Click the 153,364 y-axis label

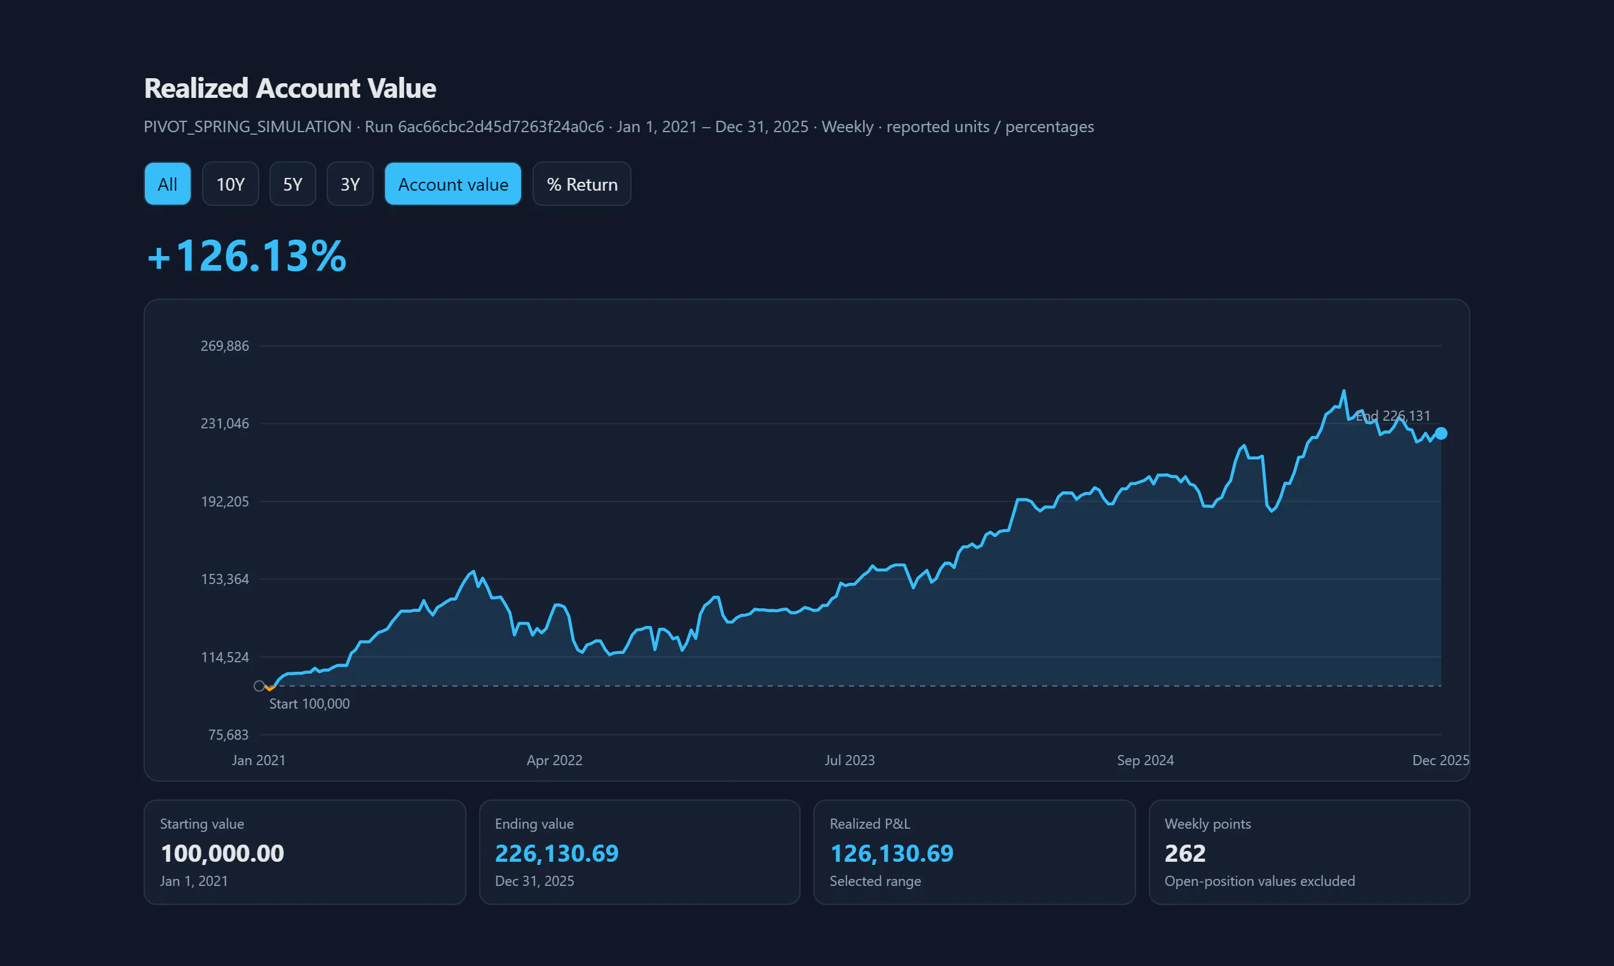click(224, 580)
